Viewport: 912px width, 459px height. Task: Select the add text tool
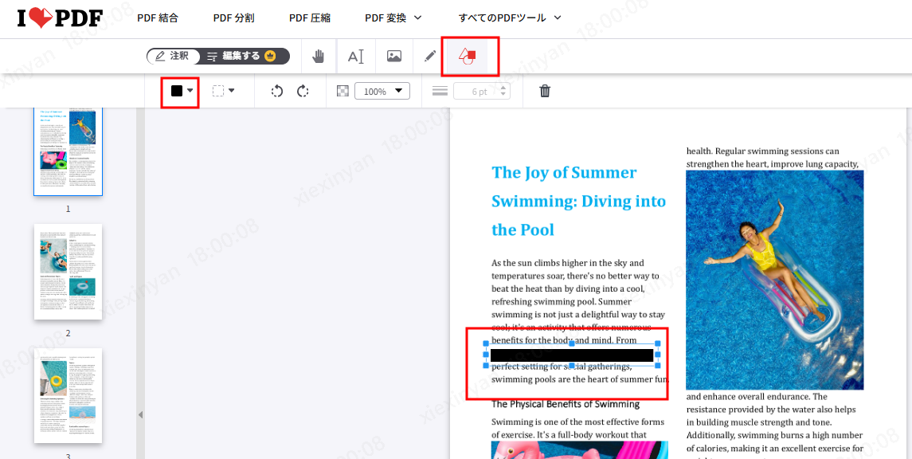coord(356,57)
